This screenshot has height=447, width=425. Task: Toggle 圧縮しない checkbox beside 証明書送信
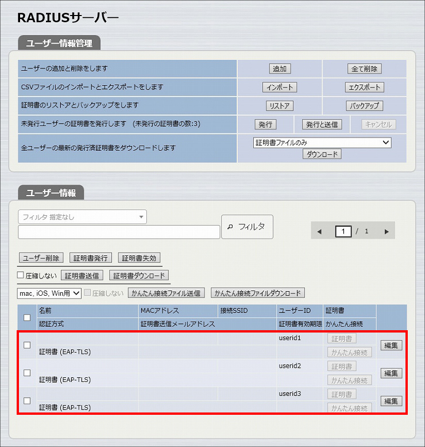(x=20, y=275)
